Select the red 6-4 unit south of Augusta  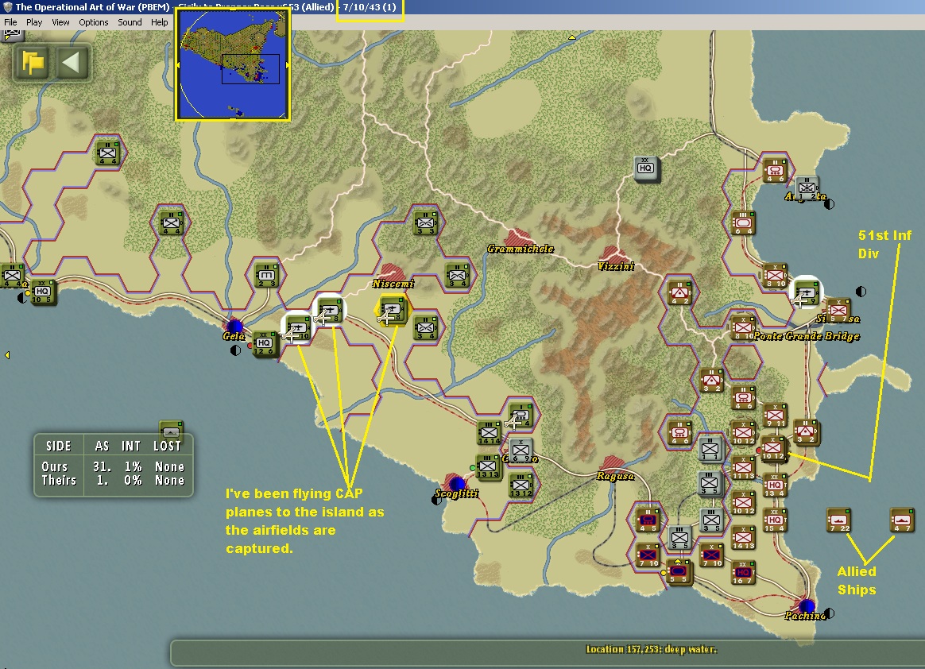[743, 223]
